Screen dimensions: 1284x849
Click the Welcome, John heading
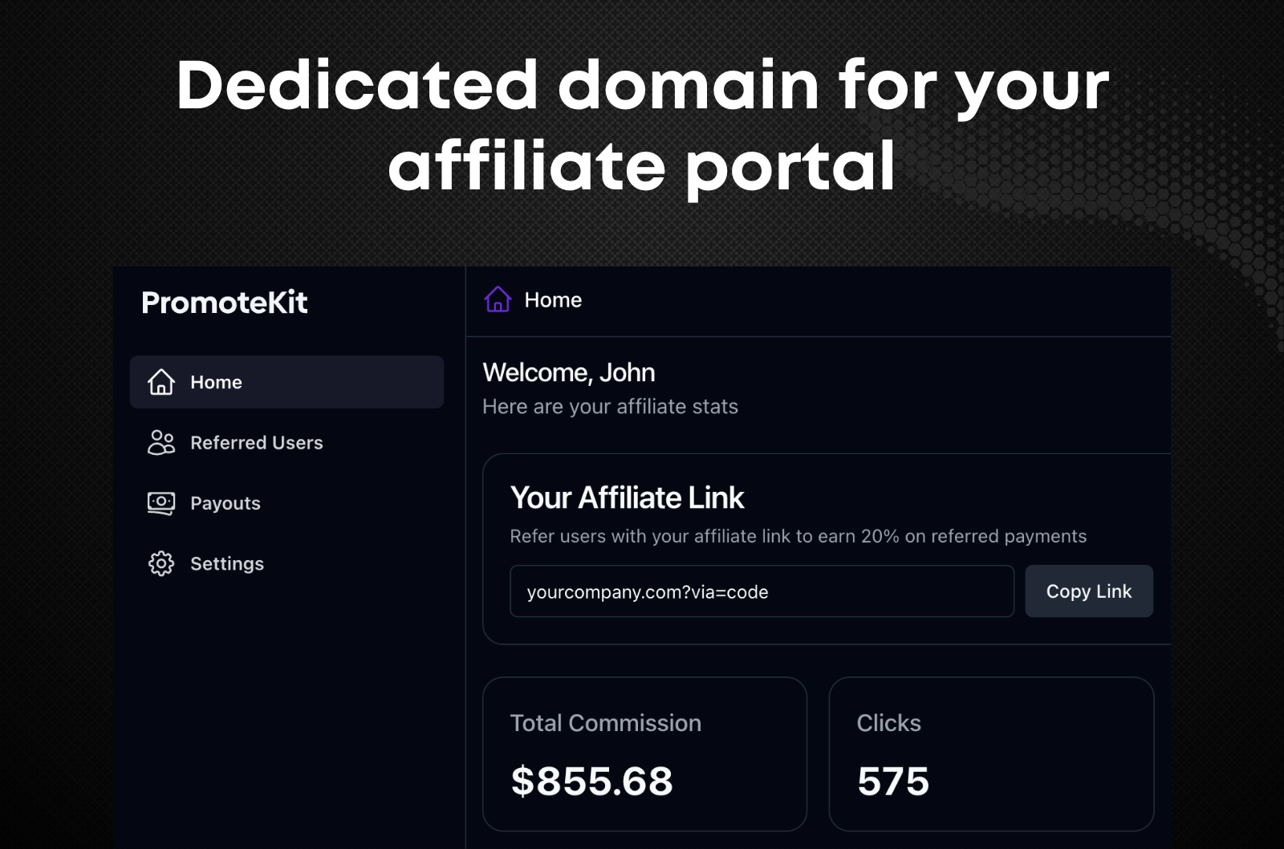[x=569, y=372]
